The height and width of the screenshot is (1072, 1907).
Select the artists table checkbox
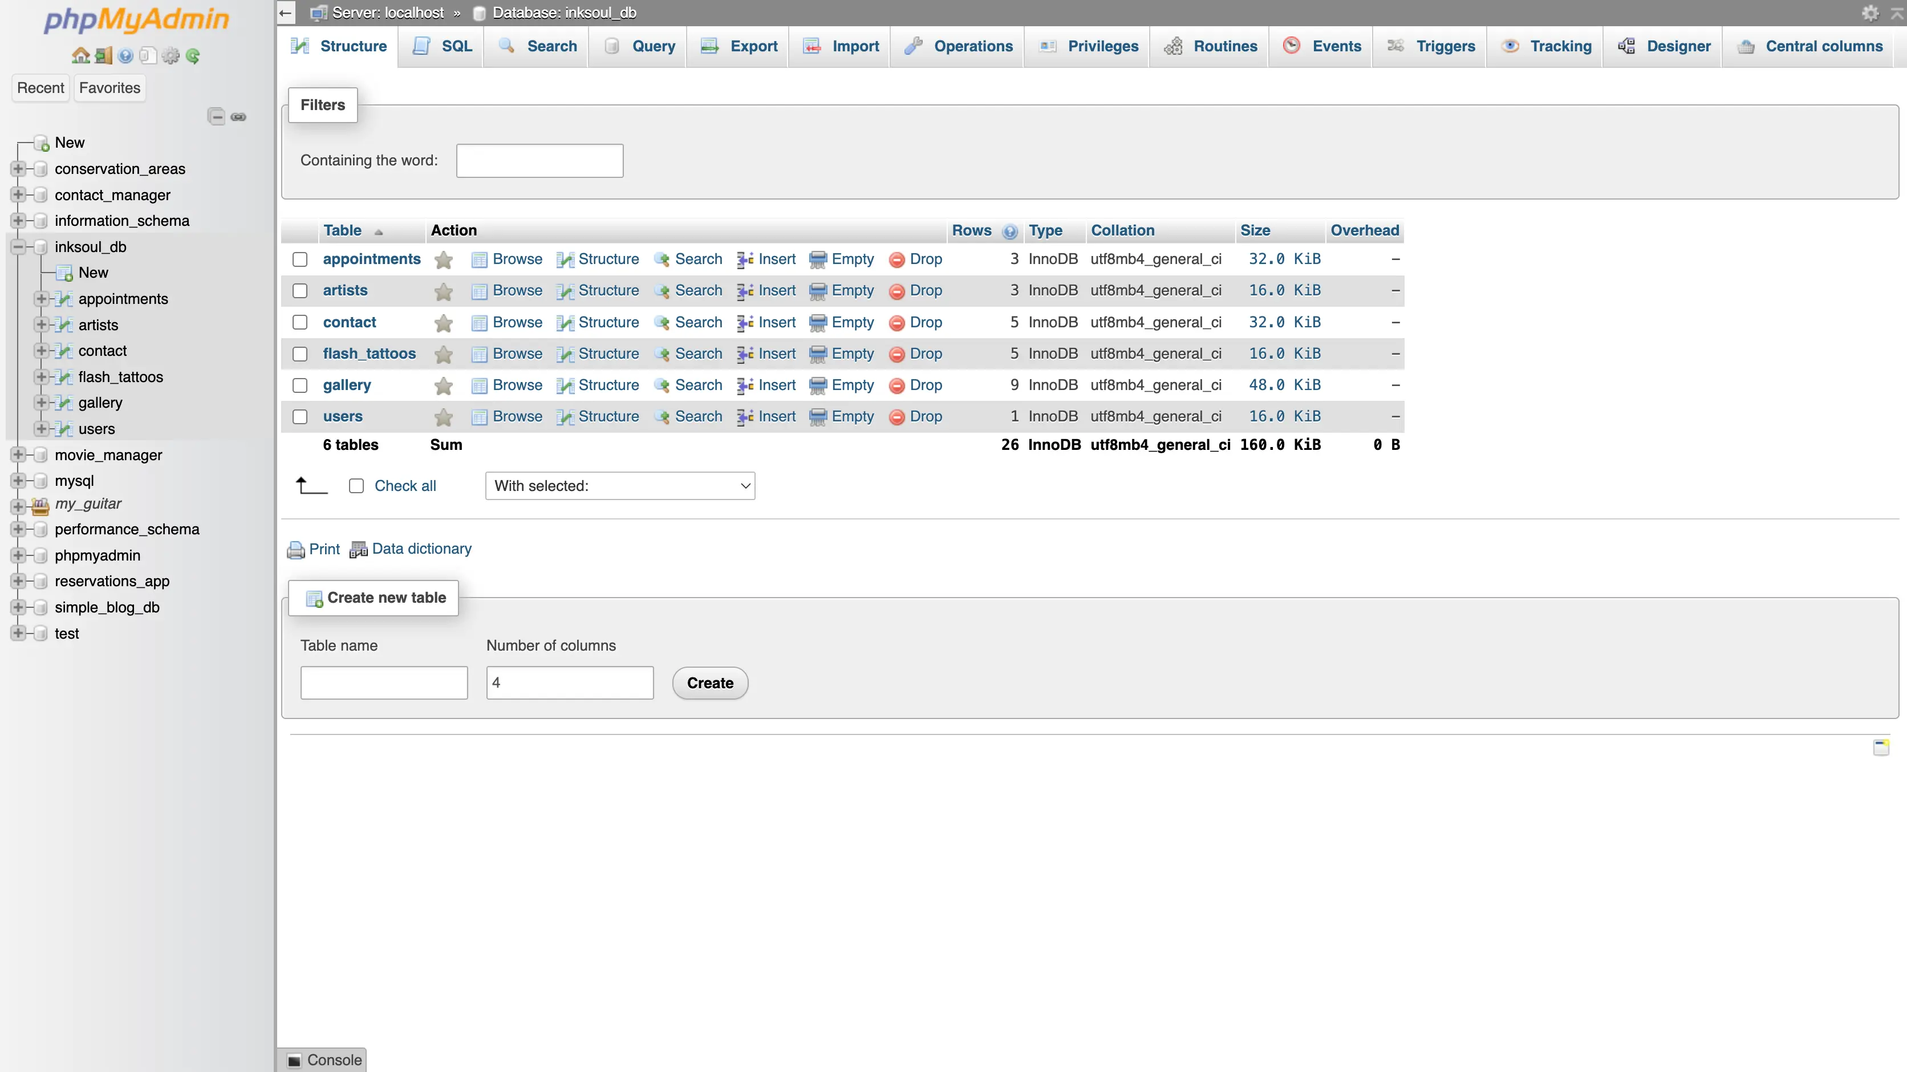pyautogui.click(x=300, y=290)
